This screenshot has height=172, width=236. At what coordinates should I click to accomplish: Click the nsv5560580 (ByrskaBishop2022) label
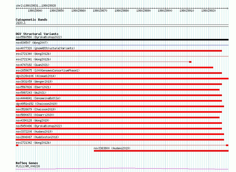[x=39, y=37]
